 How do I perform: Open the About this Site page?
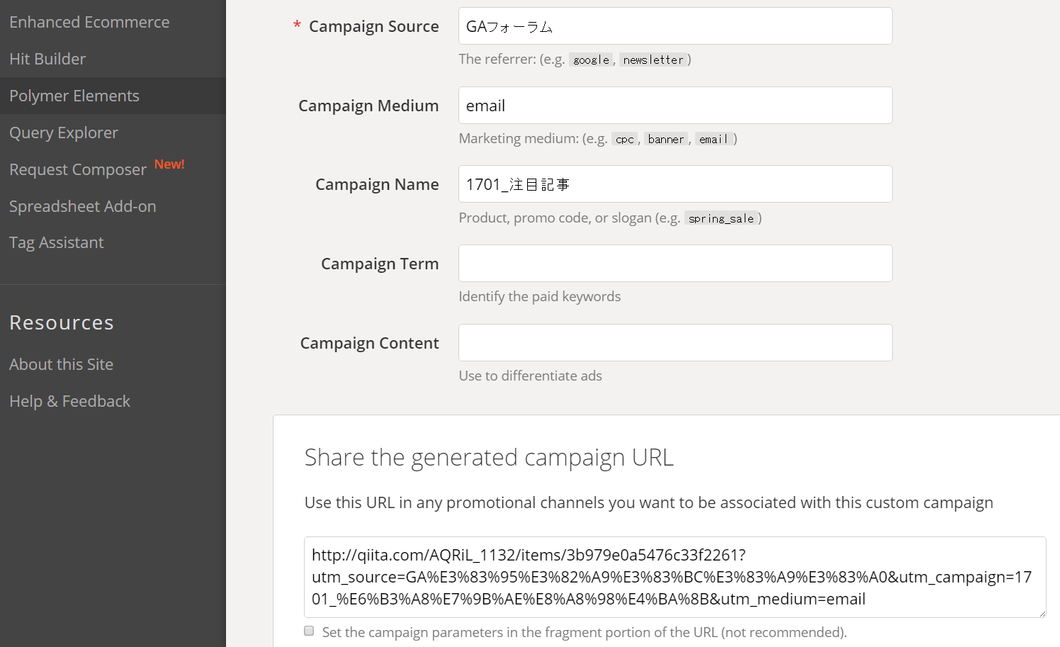(x=61, y=364)
